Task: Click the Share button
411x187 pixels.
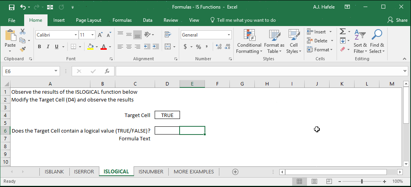Action: [398, 20]
